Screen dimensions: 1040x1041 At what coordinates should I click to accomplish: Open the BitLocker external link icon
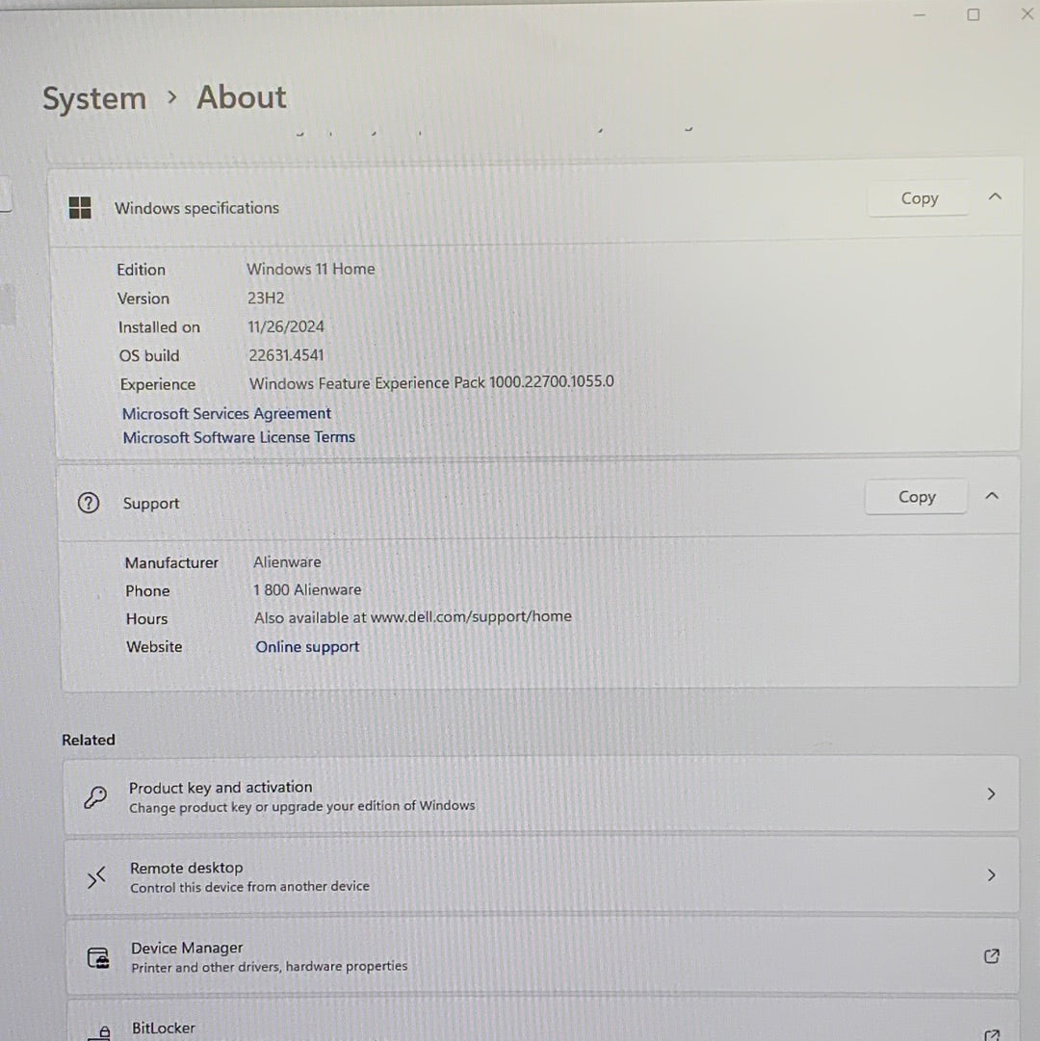point(992,1034)
